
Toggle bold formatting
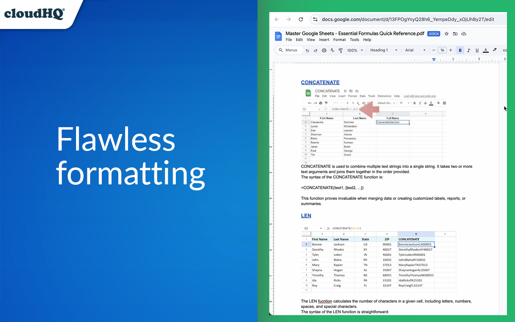click(460, 50)
